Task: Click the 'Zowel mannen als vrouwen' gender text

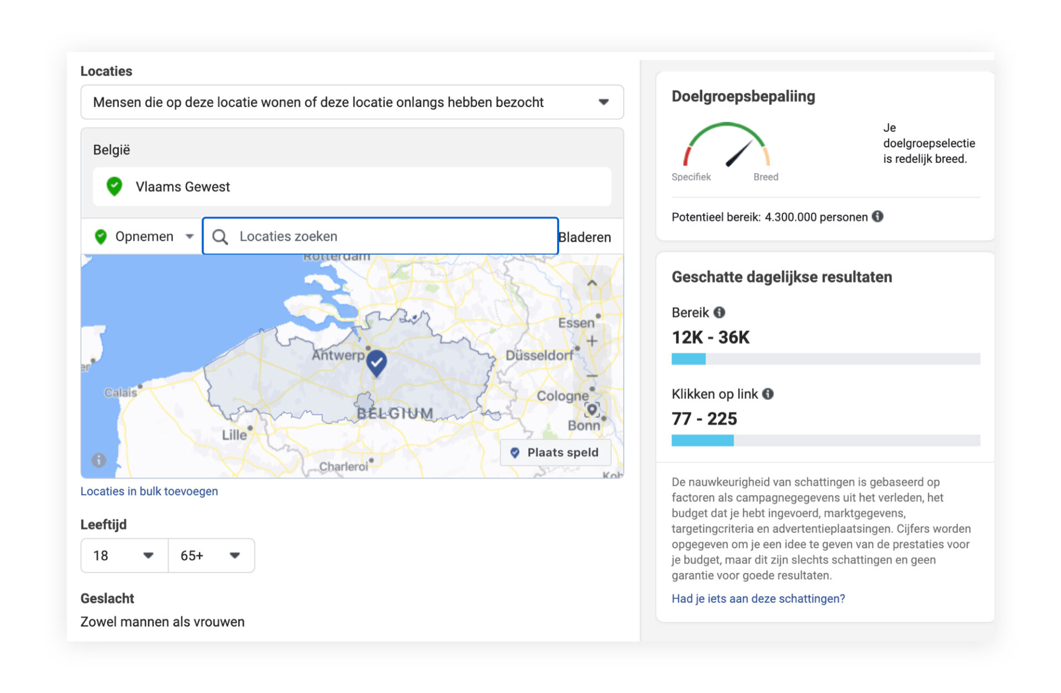Action: [162, 622]
